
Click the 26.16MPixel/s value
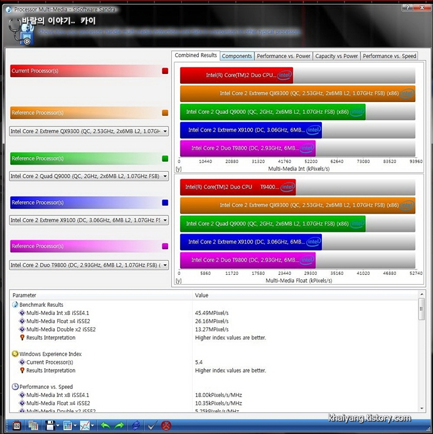(211, 321)
